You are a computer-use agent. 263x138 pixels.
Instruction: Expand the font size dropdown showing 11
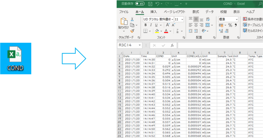pyautogui.click(x=182, y=19)
